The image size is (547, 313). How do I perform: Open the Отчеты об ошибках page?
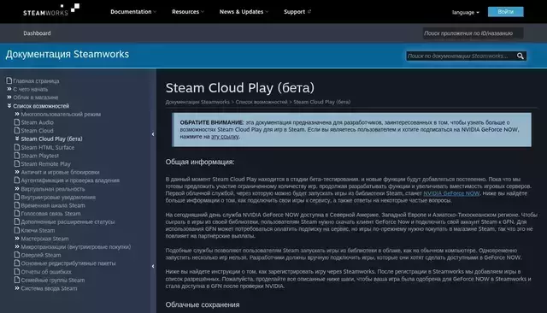tap(46, 272)
